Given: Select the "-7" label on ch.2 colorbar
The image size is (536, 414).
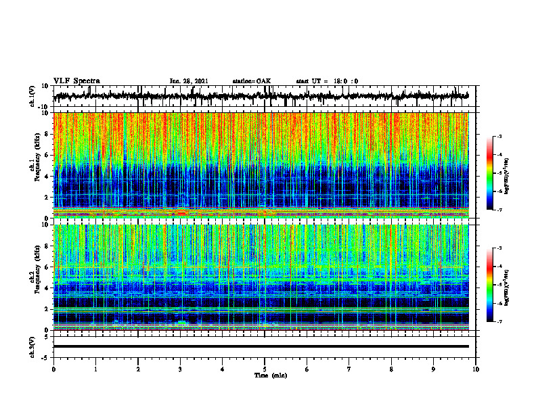Looking at the screenshot, I should [x=499, y=321].
